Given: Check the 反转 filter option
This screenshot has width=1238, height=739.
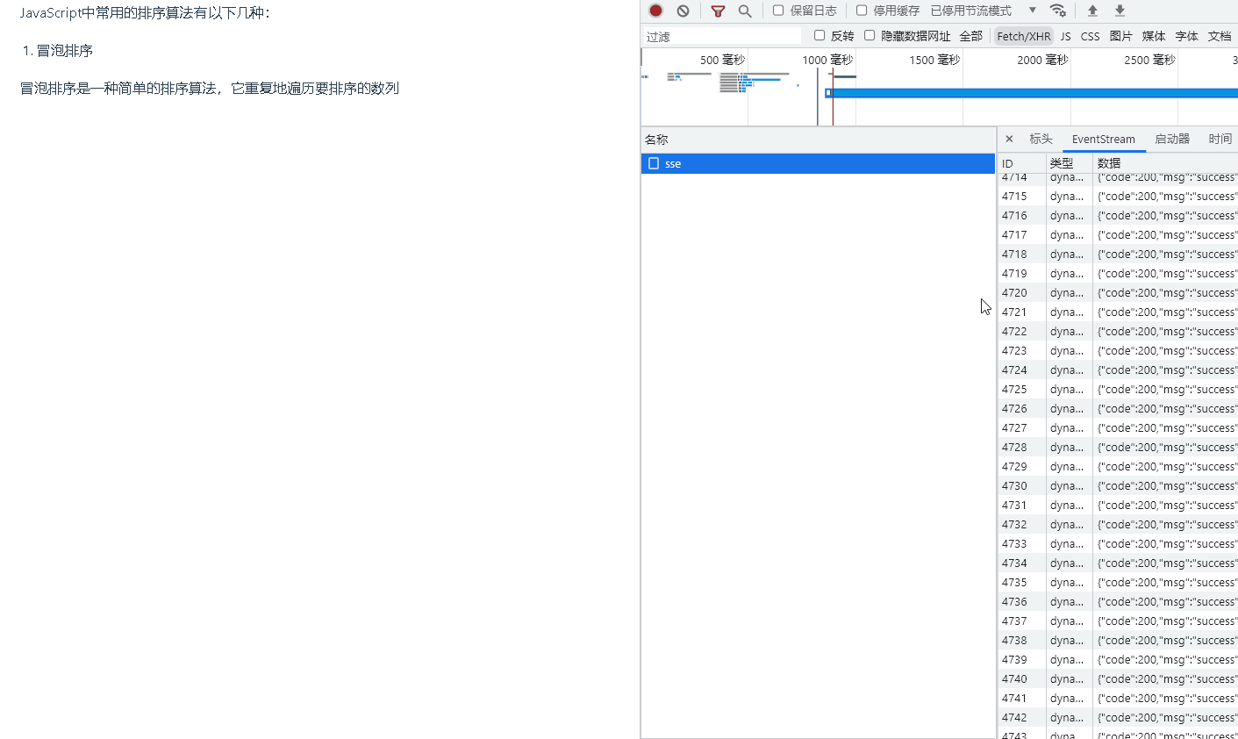Looking at the screenshot, I should [819, 35].
